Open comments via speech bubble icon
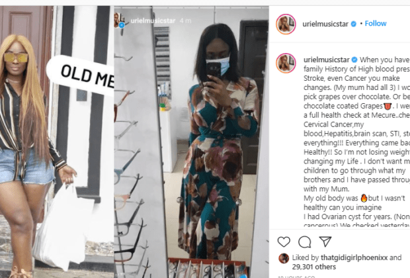This screenshot has width=410, height=278. [x=305, y=242]
